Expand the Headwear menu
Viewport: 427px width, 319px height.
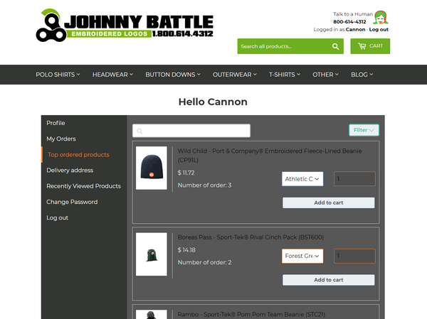[x=112, y=75]
